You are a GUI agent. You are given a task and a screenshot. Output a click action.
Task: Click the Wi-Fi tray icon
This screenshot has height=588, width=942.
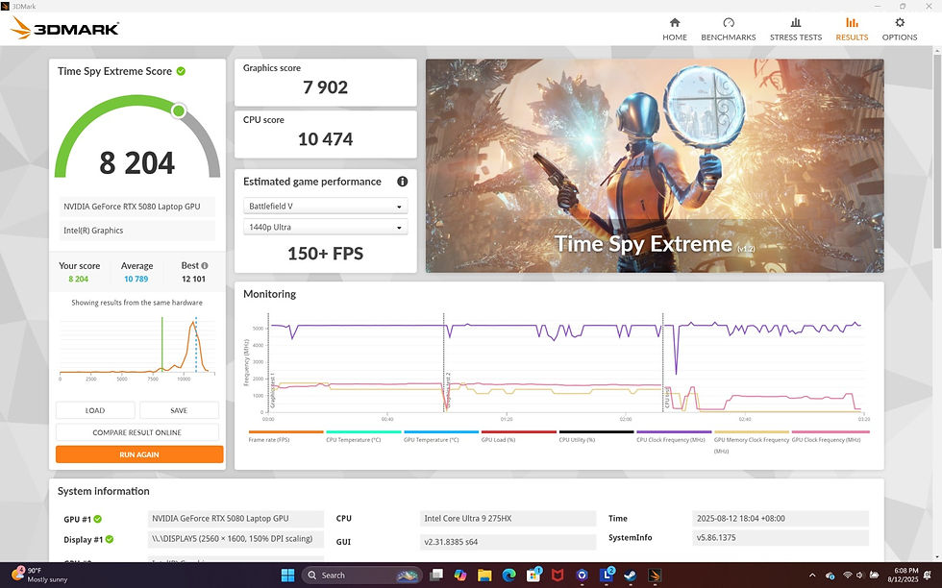848,576
